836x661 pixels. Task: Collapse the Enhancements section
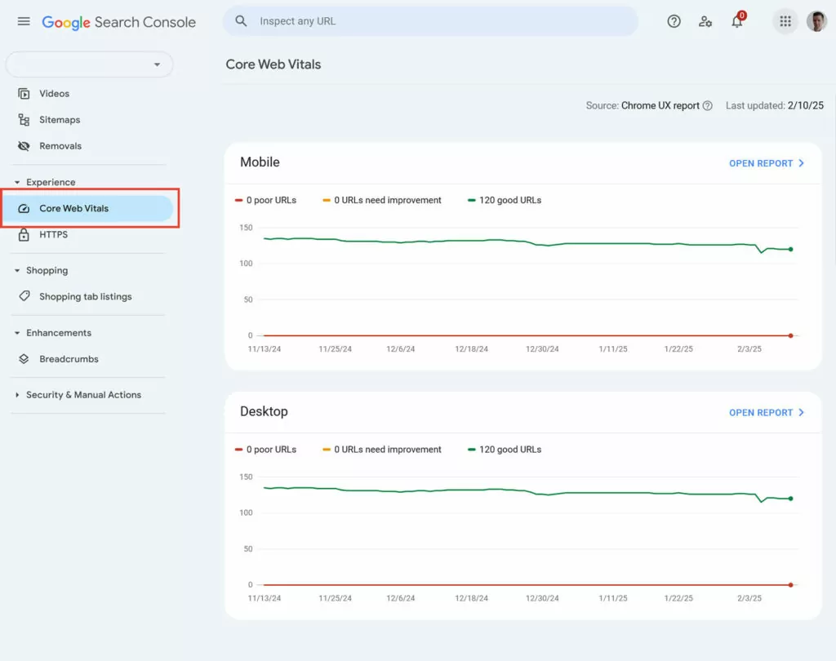(x=53, y=333)
